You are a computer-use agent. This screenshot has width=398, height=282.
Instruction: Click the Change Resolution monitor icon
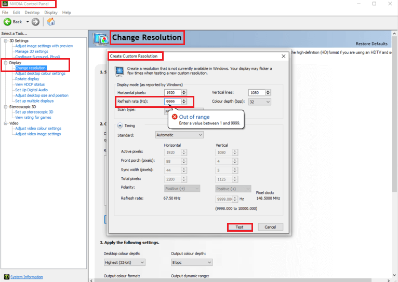pos(101,39)
